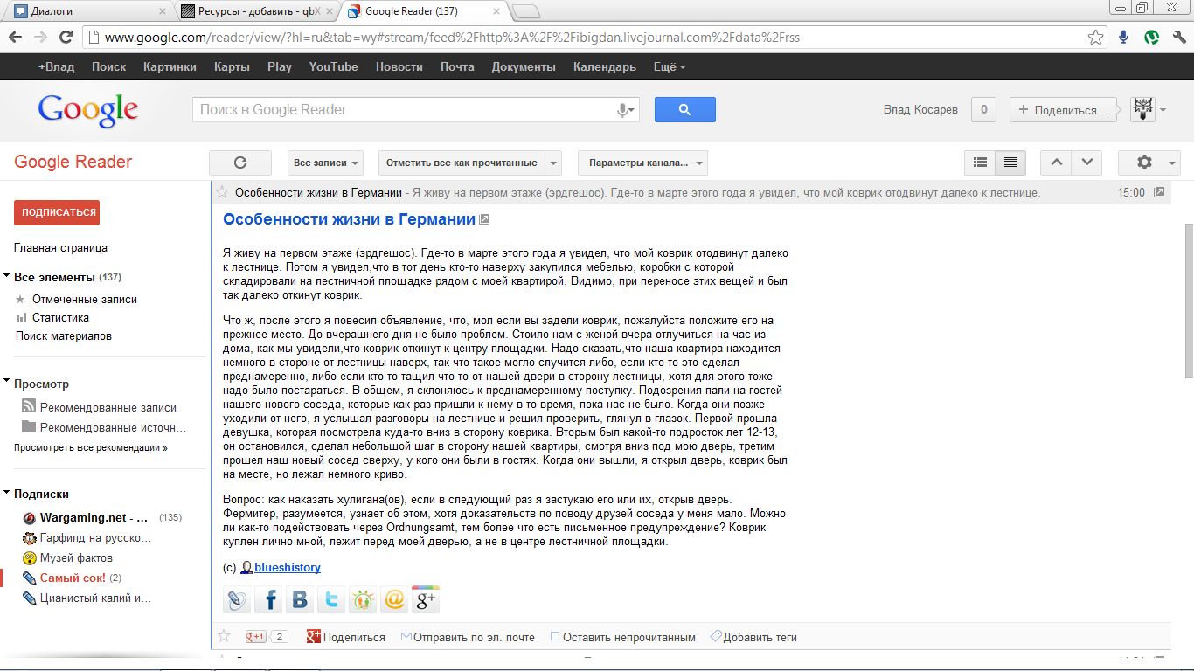Screen dimensions: 1194x671
Task: Open the settings gear dropdown
Action: [1150, 163]
